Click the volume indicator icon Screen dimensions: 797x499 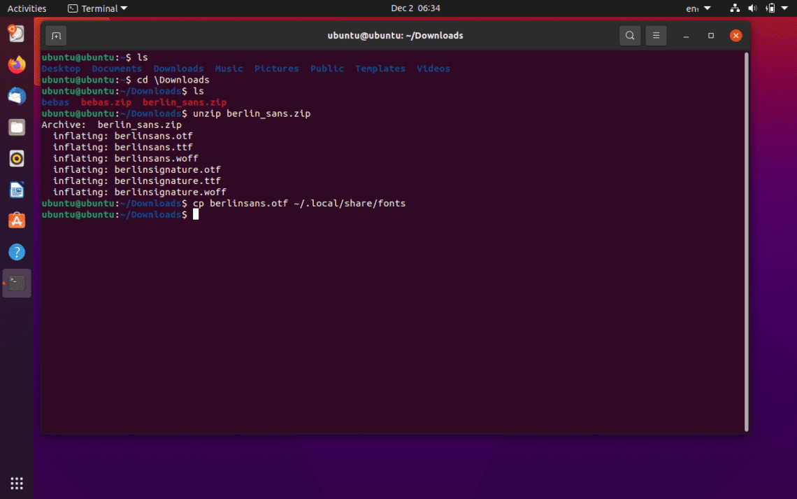(x=752, y=8)
